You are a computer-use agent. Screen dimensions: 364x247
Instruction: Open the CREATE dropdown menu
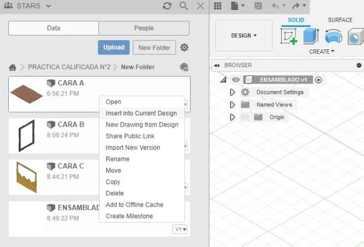[322, 52]
